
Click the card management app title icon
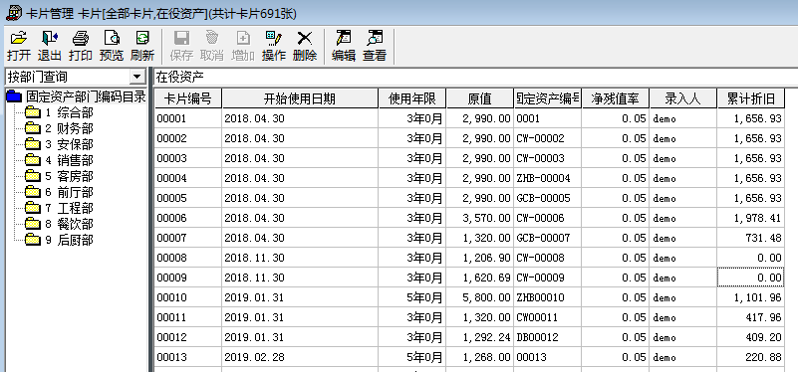click(x=13, y=12)
